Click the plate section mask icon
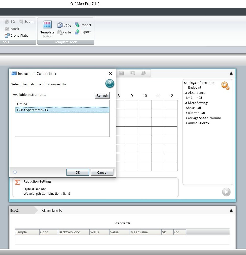The width and height of the screenshot is (246, 255). [122, 73]
